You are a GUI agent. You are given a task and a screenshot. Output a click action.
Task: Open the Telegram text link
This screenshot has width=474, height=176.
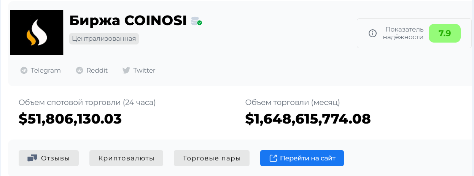tap(46, 70)
